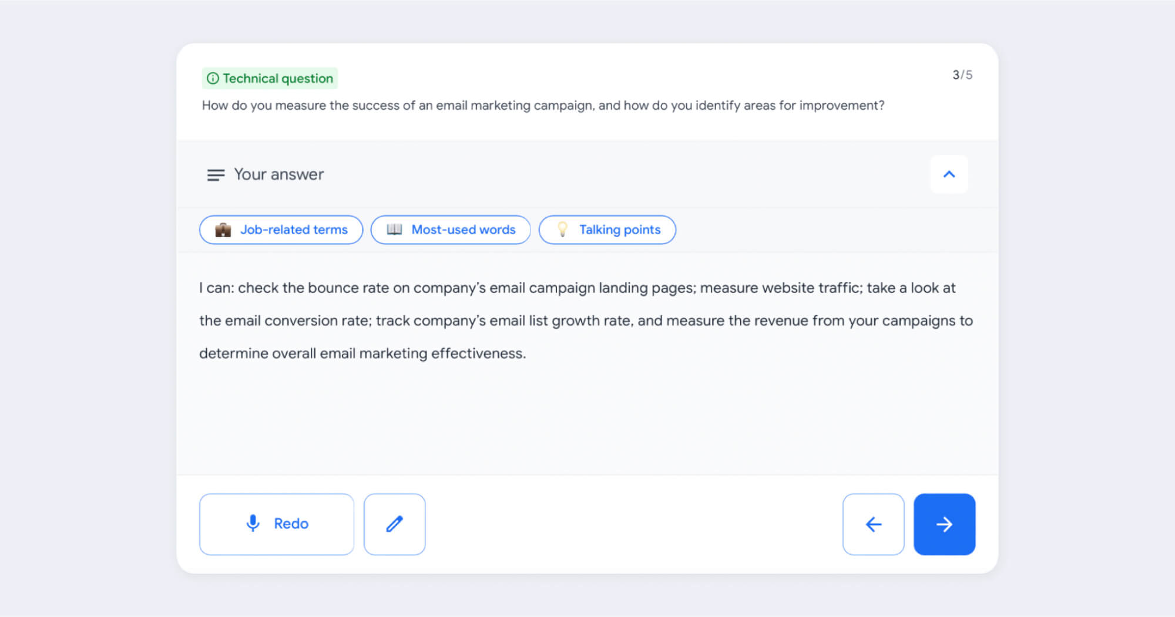1175x617 pixels.
Task: Click the info icon beside Technical question
Action: [213, 78]
